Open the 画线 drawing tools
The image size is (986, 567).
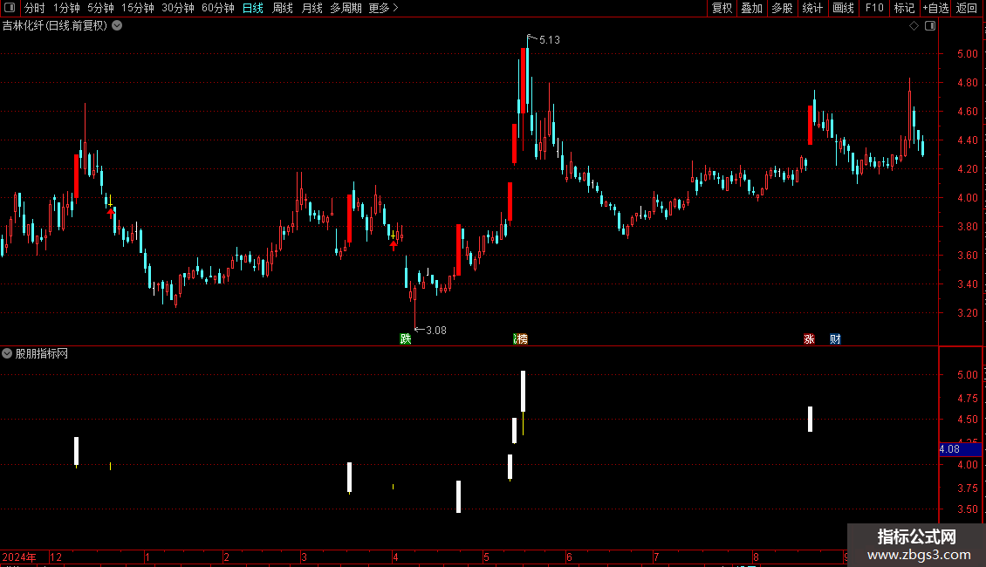coord(843,8)
